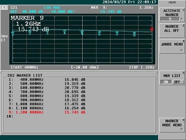The width and height of the screenshot is (186, 140).
Task: Toggle MKR LIST to OFF
Action: pos(177,82)
